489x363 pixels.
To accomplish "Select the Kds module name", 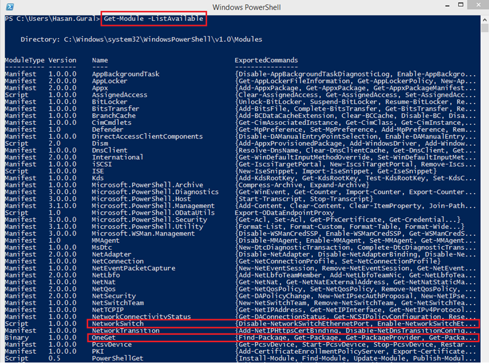I will (97, 178).
